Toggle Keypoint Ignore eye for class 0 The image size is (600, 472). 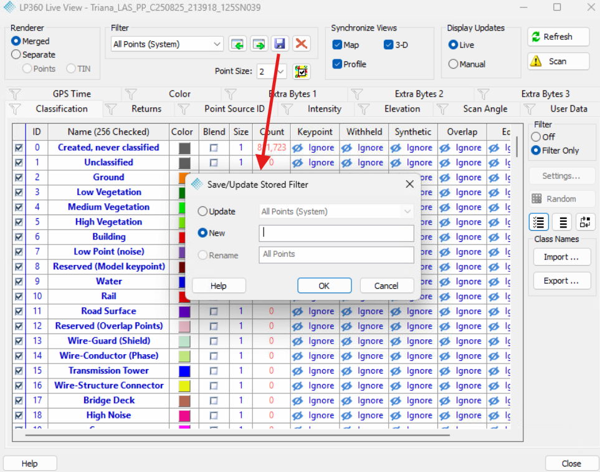tap(298, 148)
